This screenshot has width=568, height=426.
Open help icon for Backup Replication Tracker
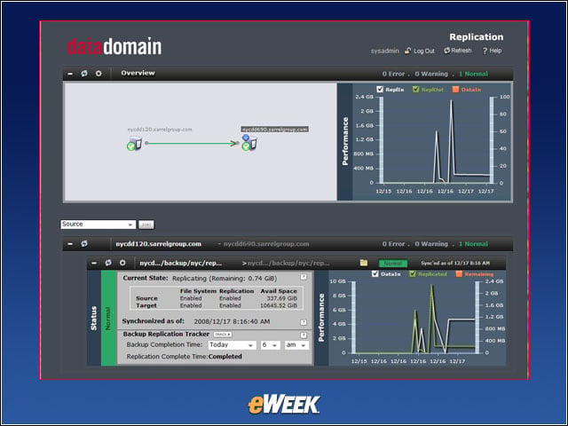[304, 335]
